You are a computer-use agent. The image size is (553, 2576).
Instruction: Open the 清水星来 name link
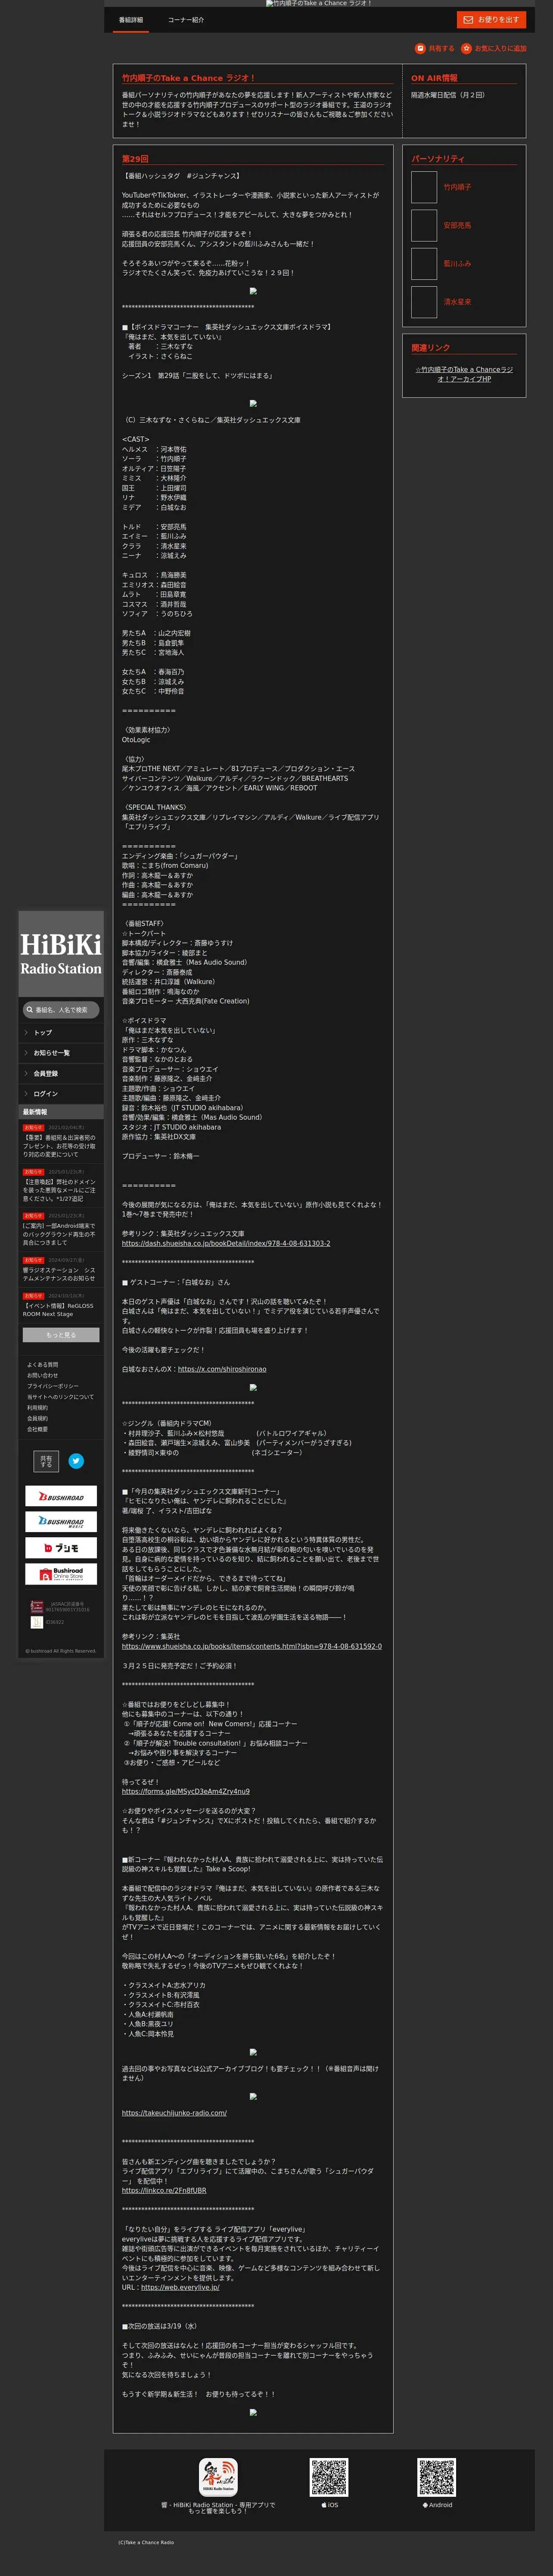pos(457,302)
